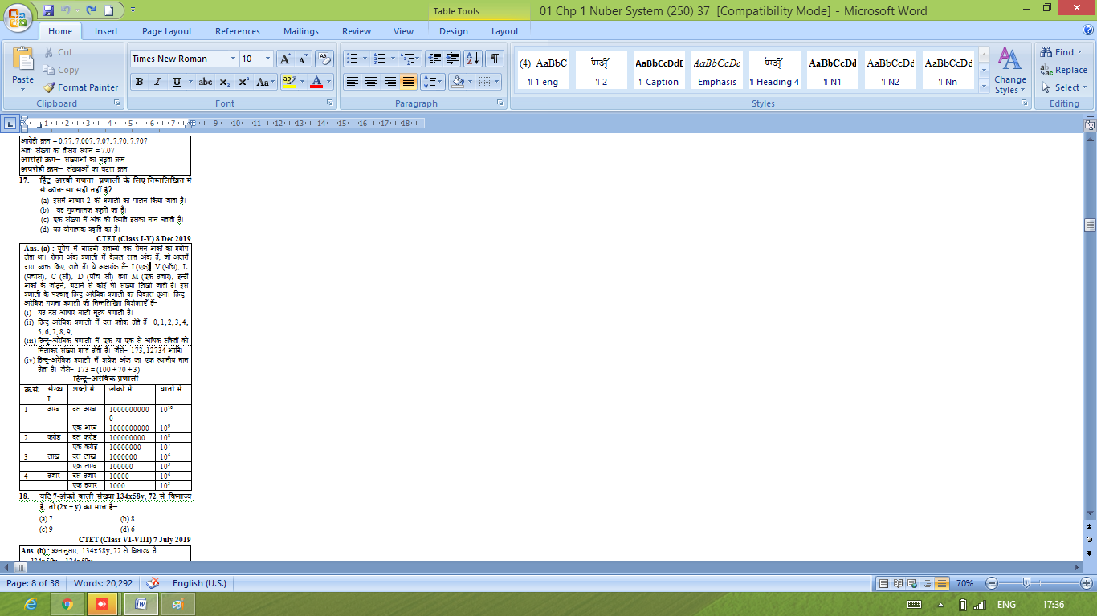Apply superscript formatting
The height and width of the screenshot is (616, 1097).
(x=243, y=82)
